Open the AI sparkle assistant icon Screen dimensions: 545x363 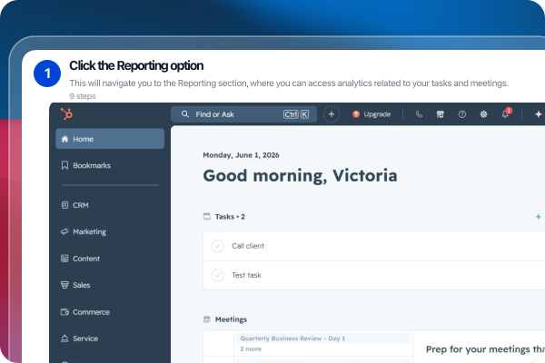coord(539,114)
